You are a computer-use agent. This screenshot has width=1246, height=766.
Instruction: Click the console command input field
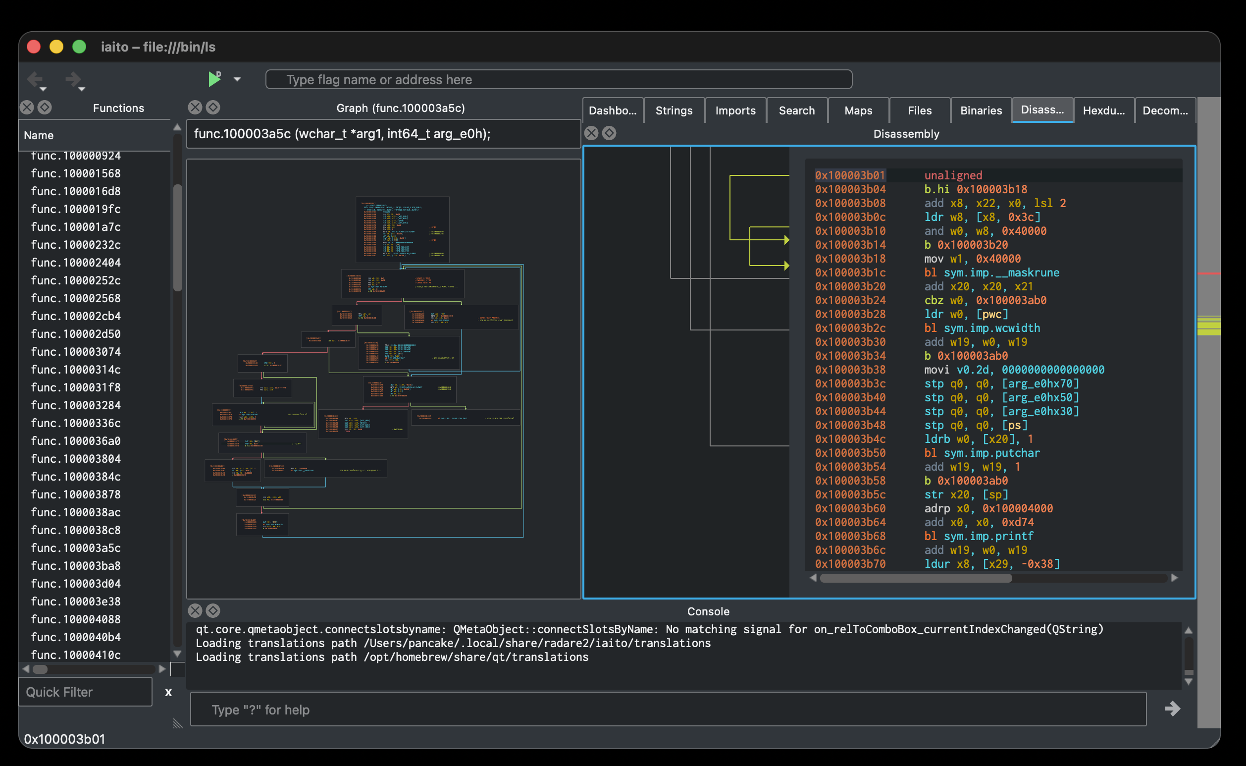668,709
